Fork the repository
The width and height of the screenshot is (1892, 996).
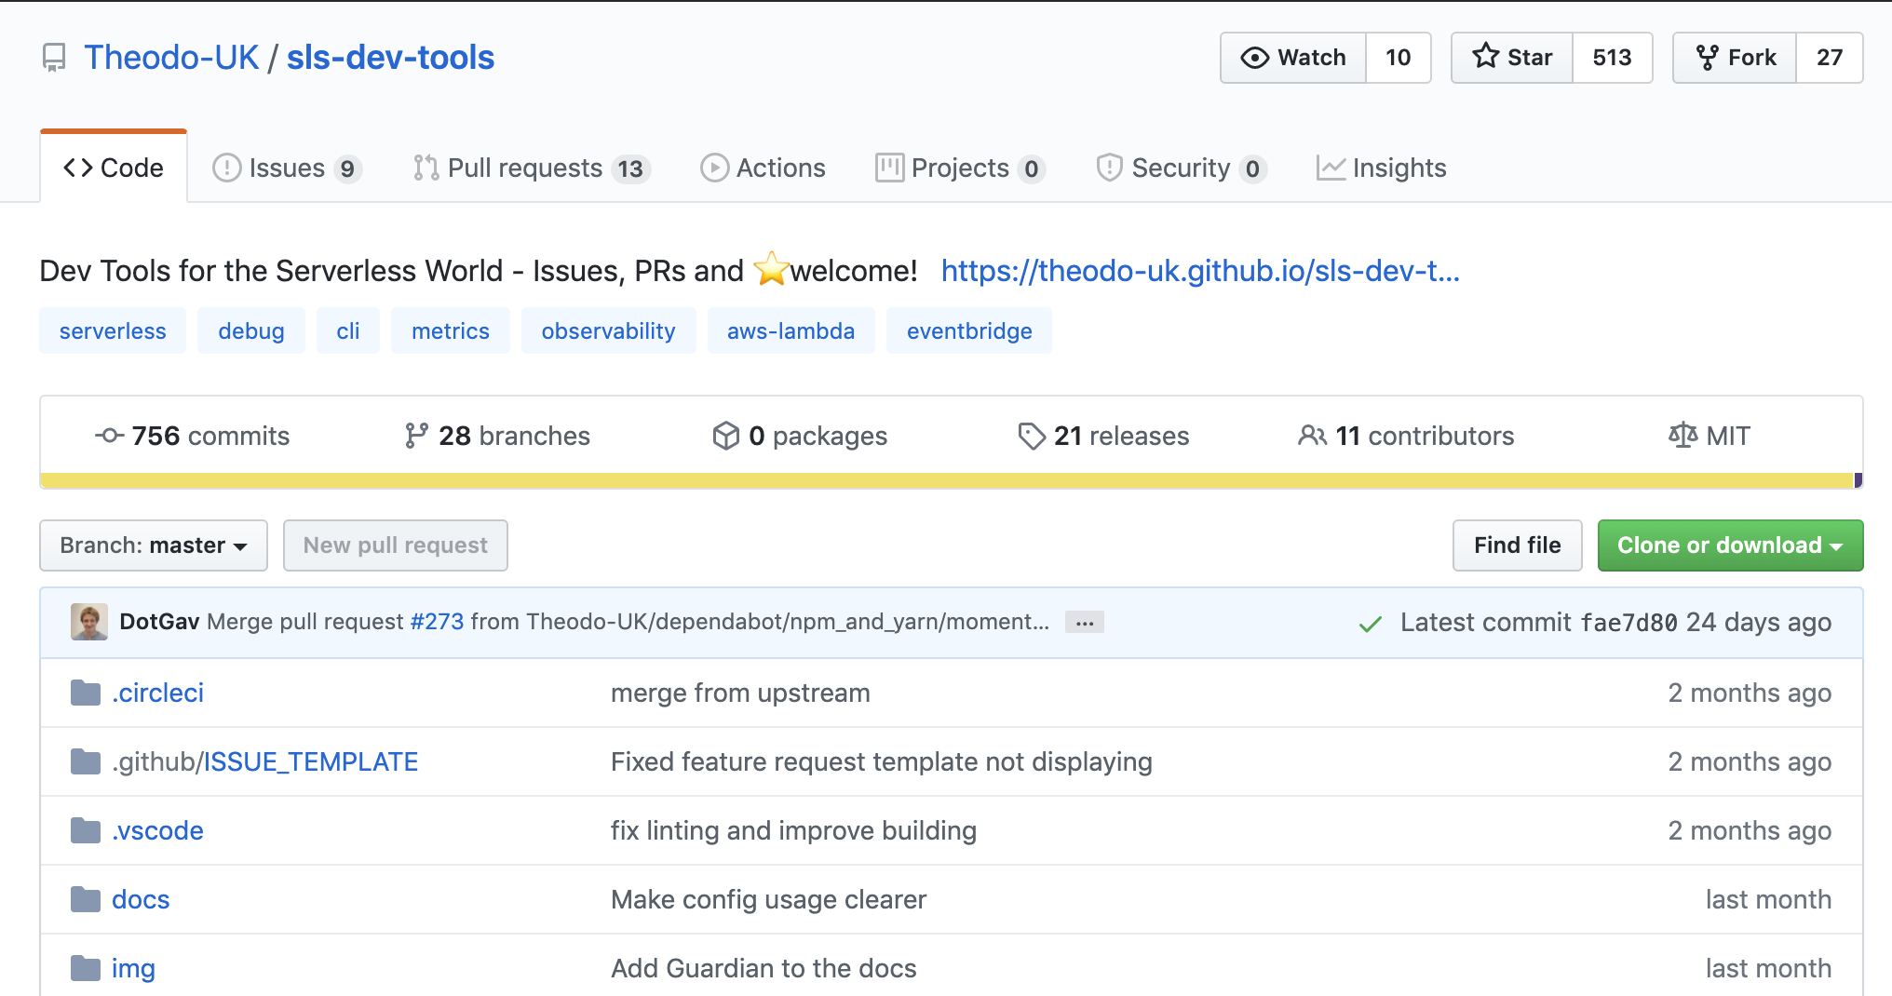tap(1735, 58)
